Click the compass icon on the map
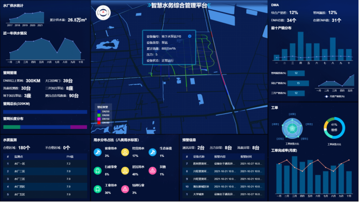Image resolution: width=359 pixels, height=202 pixels. 103,12
